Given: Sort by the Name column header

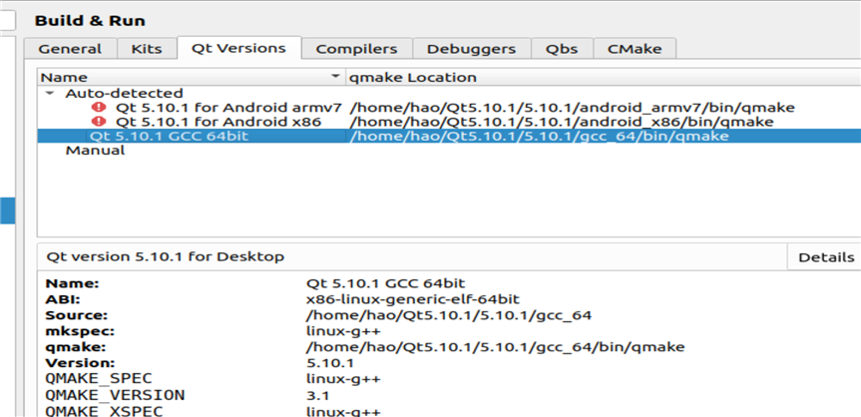Looking at the screenshot, I should click(x=191, y=78).
